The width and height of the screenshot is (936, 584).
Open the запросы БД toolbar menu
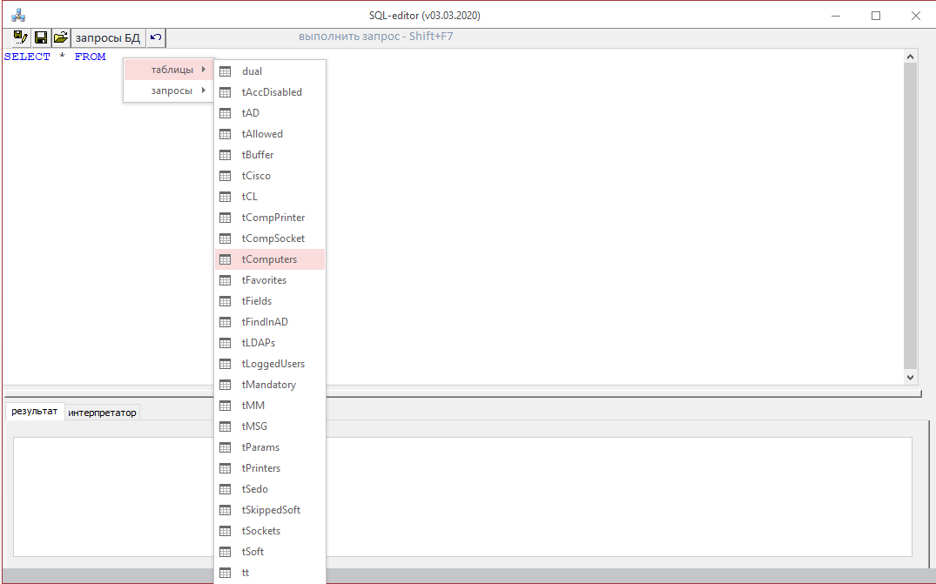coord(108,37)
